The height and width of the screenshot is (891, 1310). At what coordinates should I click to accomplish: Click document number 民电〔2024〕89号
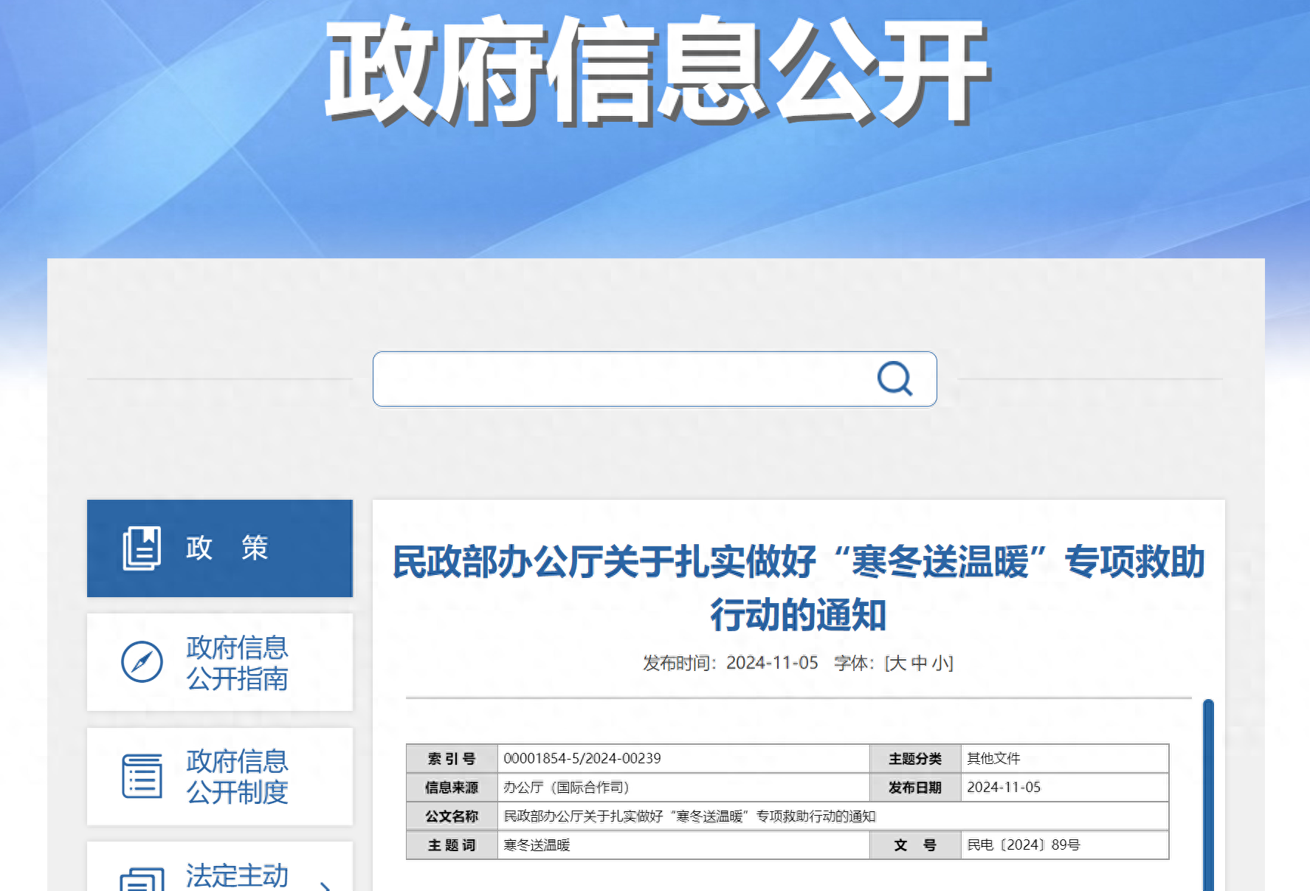1024,844
